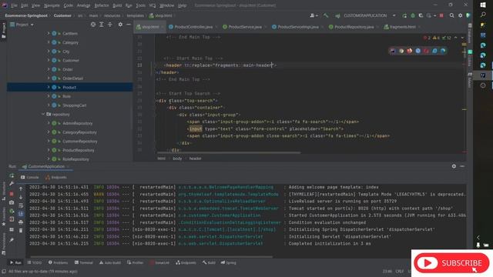Open the Refactor menu

pos(102,5)
